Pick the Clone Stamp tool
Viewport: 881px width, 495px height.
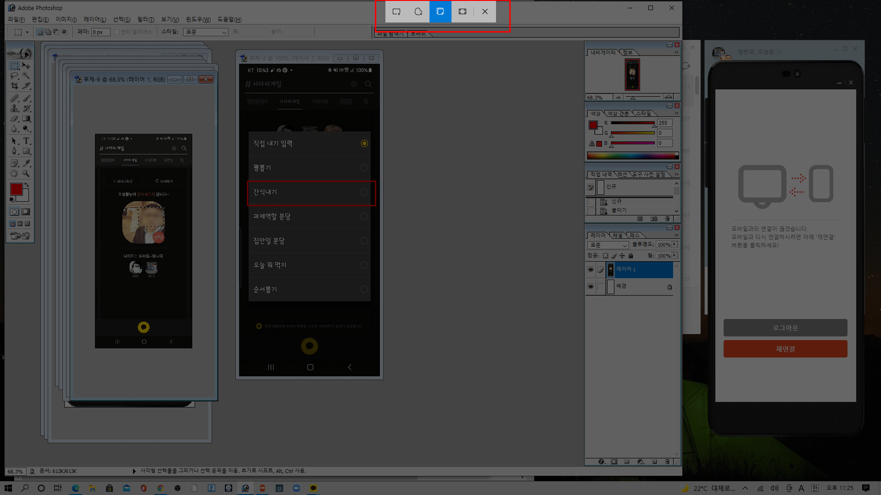(x=14, y=109)
